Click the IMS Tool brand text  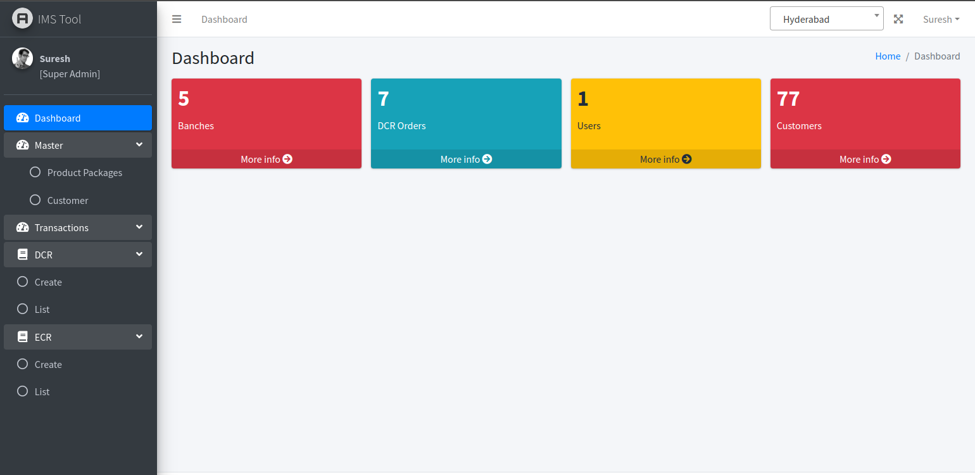pos(60,19)
